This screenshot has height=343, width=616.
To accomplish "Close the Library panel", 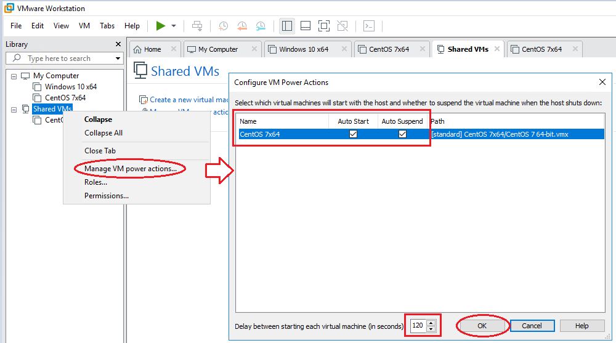I will pos(118,44).
